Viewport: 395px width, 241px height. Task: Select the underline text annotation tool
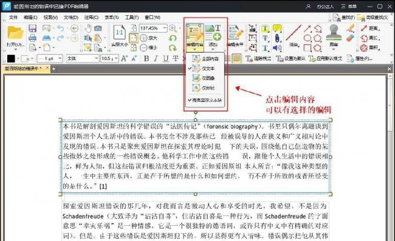click(x=265, y=48)
